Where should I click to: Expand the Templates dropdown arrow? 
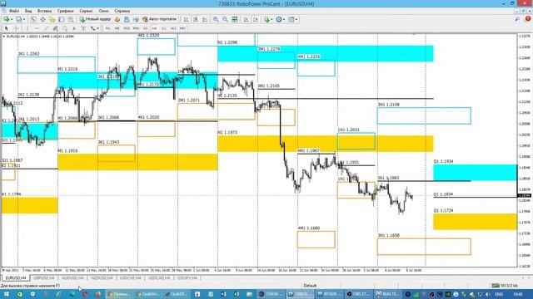click(x=296, y=19)
